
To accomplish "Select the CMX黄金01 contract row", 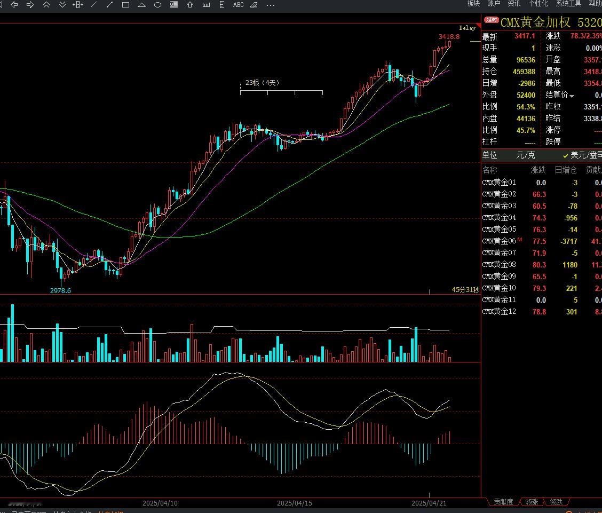I will [x=542, y=183].
